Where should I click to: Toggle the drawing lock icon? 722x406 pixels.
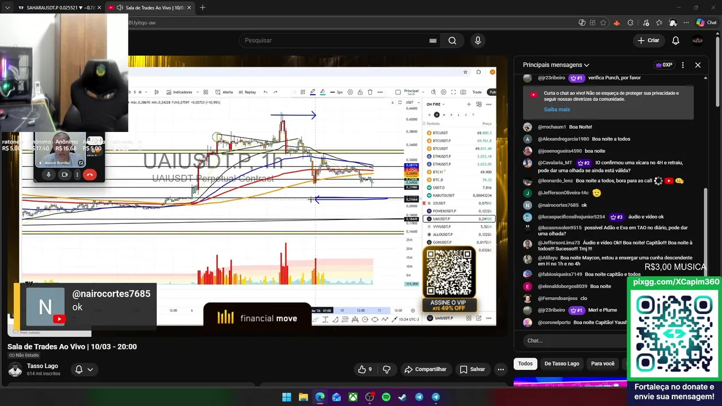click(360, 92)
